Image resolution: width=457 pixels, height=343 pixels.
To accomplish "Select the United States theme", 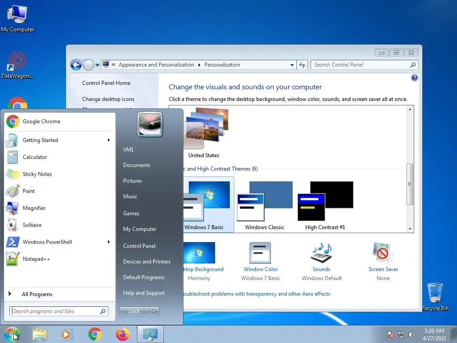I will click(207, 133).
